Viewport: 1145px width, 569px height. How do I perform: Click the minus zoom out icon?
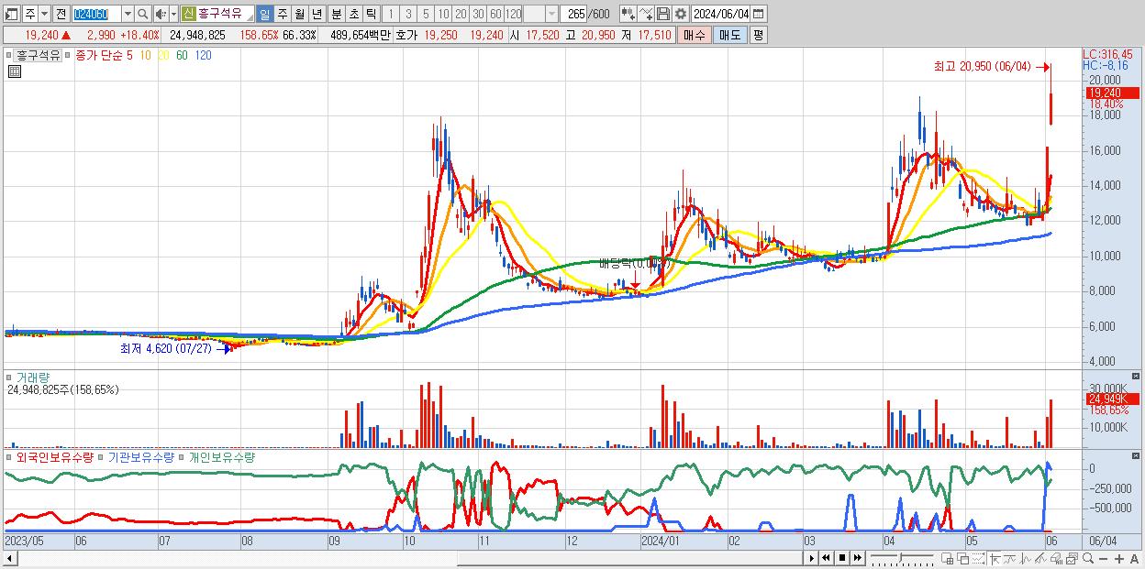[1103, 559]
